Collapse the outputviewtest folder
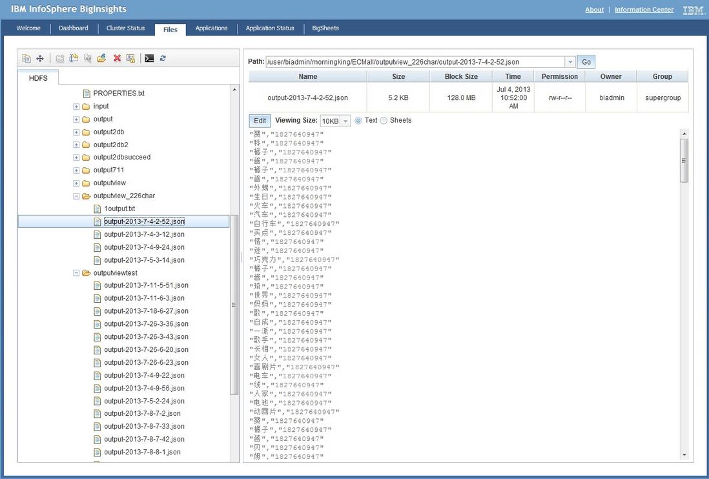 [76, 273]
